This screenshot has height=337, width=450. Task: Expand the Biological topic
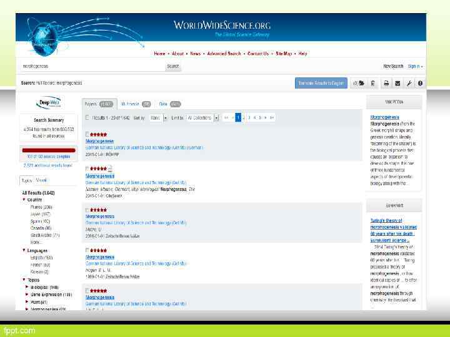click(27, 287)
